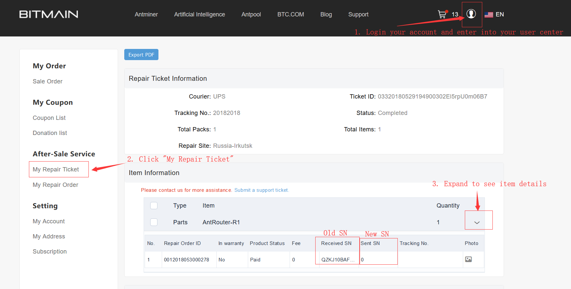Open Sale Order in sidebar
The width and height of the screenshot is (571, 289).
coord(48,81)
